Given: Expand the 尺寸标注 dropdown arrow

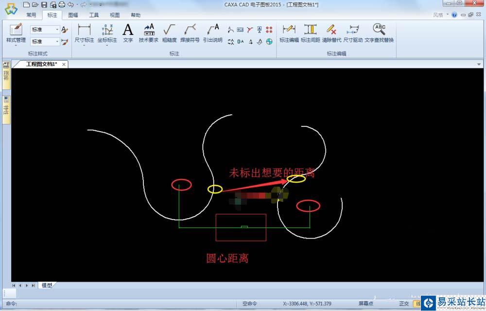Looking at the screenshot, I should click(x=84, y=46).
